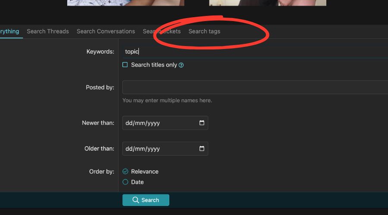
Task: Click the Newer than date field
Action: coord(165,123)
